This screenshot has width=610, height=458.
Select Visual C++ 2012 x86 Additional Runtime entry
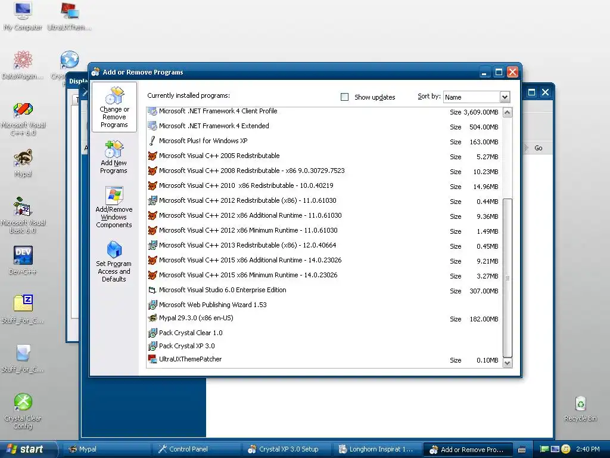324,215
